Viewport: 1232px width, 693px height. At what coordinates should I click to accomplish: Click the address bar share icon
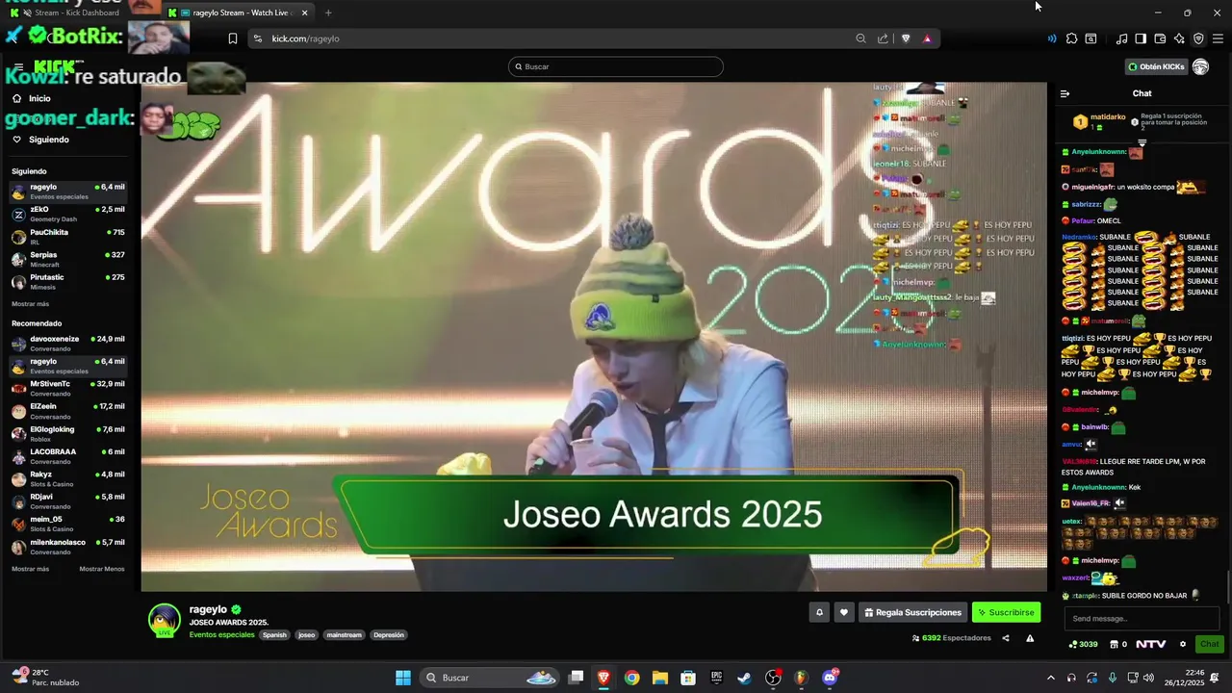click(883, 38)
